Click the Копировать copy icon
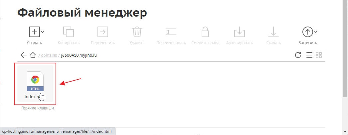The width and height of the screenshot is (348, 135). tap(69, 32)
